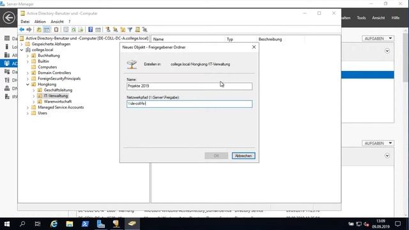Expand the Warenwirtschaft OU
This screenshot has height=230, width=409.
(34, 102)
